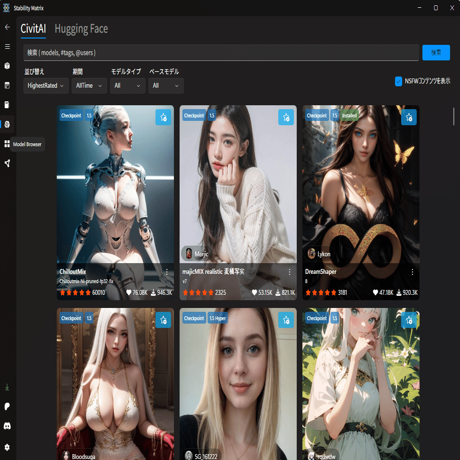Click the 1.5 Hyper badge
The height and width of the screenshot is (460, 460).
[x=217, y=318]
